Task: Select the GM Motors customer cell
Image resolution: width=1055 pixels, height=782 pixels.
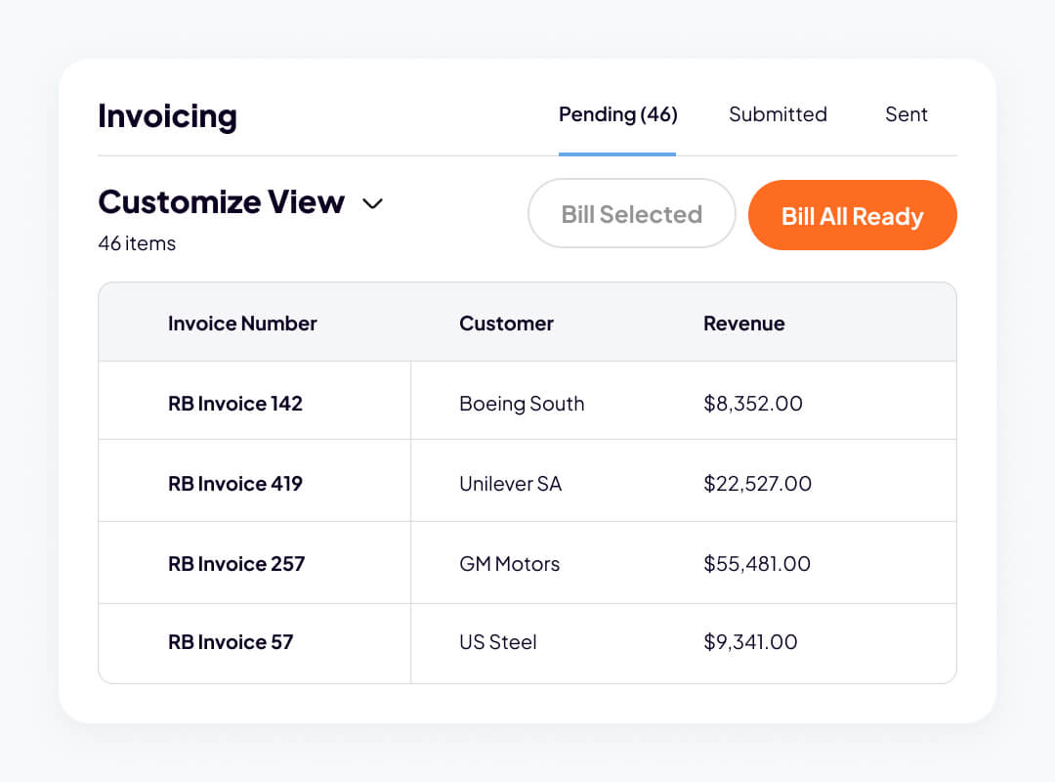Action: click(x=509, y=564)
